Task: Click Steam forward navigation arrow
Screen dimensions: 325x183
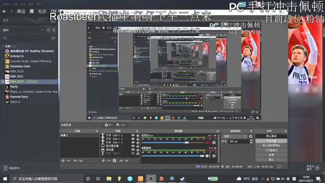Action: pyautogui.click(x=11, y=11)
